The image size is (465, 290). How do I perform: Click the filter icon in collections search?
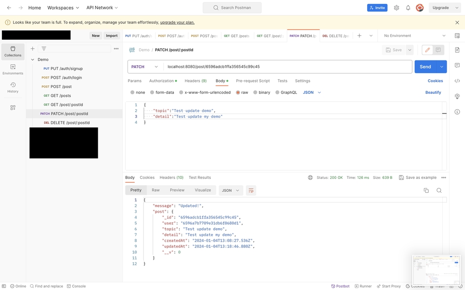click(44, 48)
